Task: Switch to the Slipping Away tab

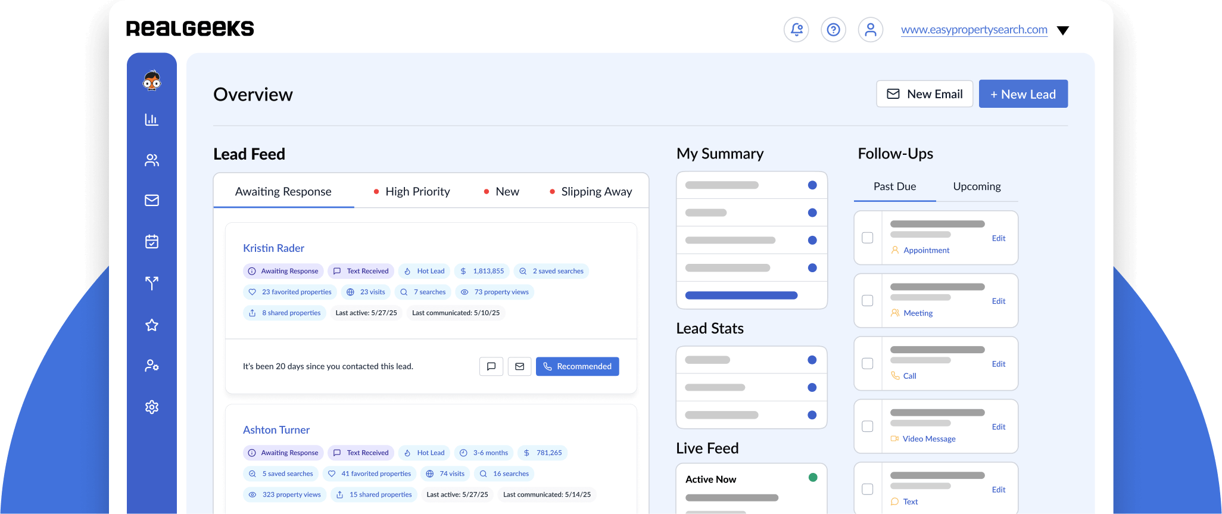Action: 591,191
